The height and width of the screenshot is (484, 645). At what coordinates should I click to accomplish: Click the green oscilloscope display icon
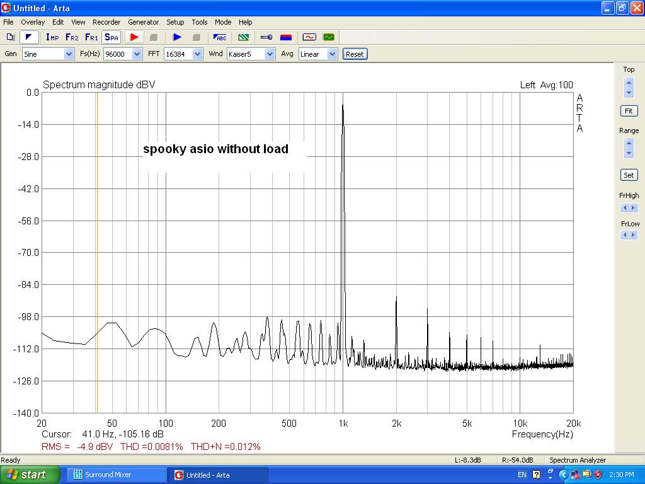pos(329,37)
